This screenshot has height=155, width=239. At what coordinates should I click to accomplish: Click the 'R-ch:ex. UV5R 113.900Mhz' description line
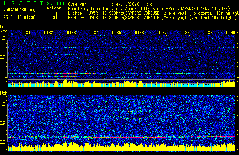click(152, 18)
